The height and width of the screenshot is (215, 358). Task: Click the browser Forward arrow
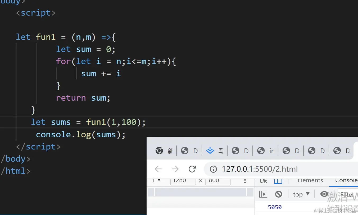[175, 169]
